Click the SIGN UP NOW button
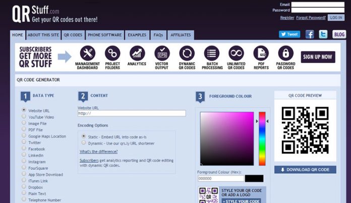 318,57
